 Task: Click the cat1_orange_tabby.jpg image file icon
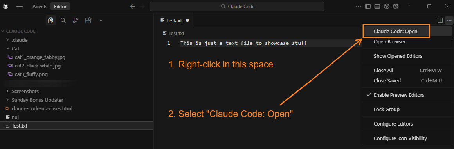click(10, 57)
